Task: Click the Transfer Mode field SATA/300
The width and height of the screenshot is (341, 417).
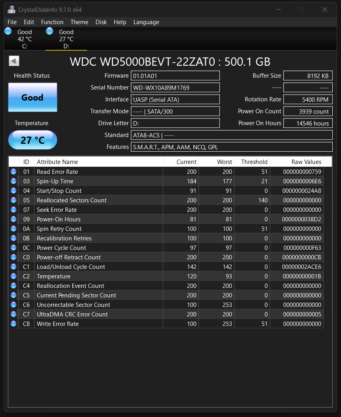Action: [175, 111]
